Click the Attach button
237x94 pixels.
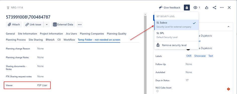[x=14, y=24]
